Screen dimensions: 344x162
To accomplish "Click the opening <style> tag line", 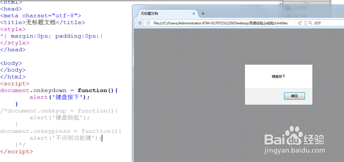I will tap(13, 29).
